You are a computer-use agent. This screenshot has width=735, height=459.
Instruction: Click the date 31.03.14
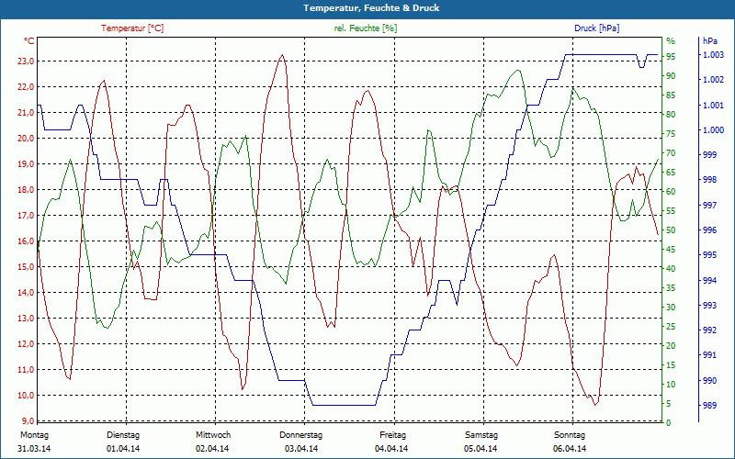coord(34,449)
